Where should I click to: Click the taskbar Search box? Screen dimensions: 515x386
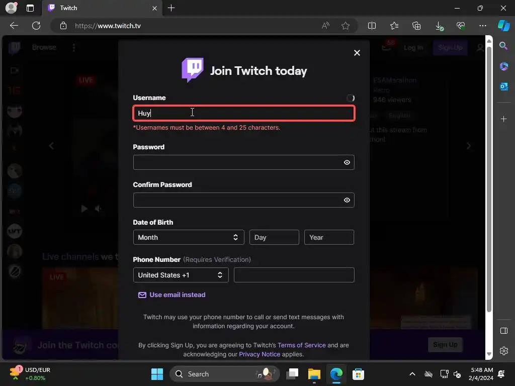225,374
